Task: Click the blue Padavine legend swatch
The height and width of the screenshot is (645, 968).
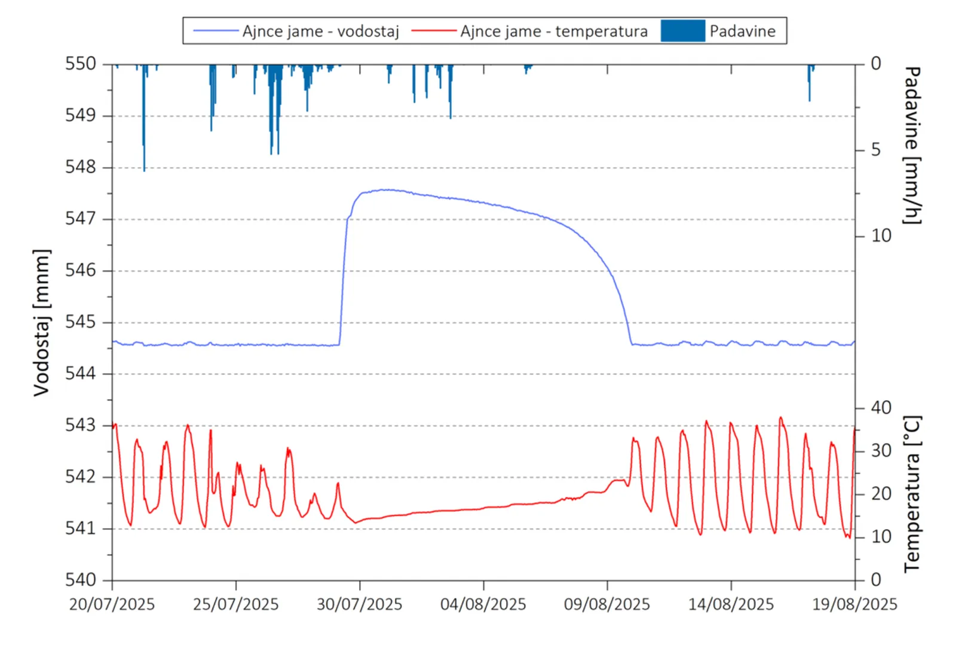Action: [683, 31]
